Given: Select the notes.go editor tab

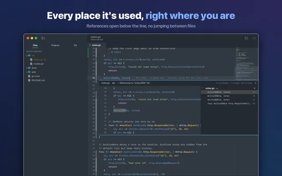Looking at the screenshot, I should (96, 45).
